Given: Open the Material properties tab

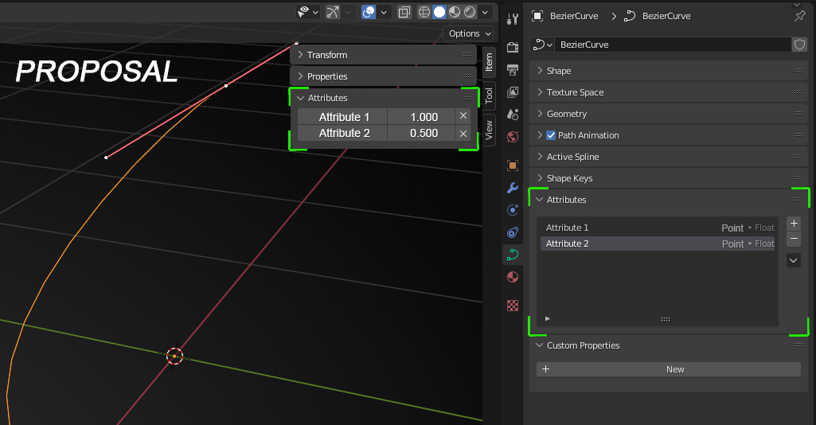Looking at the screenshot, I should point(513,277).
